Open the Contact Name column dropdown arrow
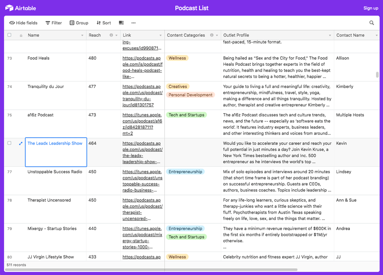This screenshot has height=275, width=383. coord(377,35)
